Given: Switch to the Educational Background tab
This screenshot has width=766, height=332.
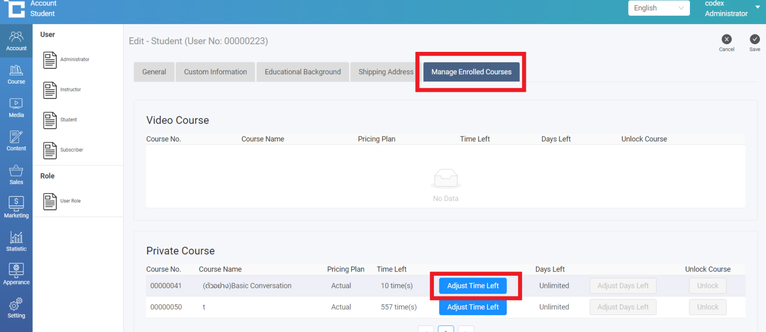Looking at the screenshot, I should pos(303,72).
